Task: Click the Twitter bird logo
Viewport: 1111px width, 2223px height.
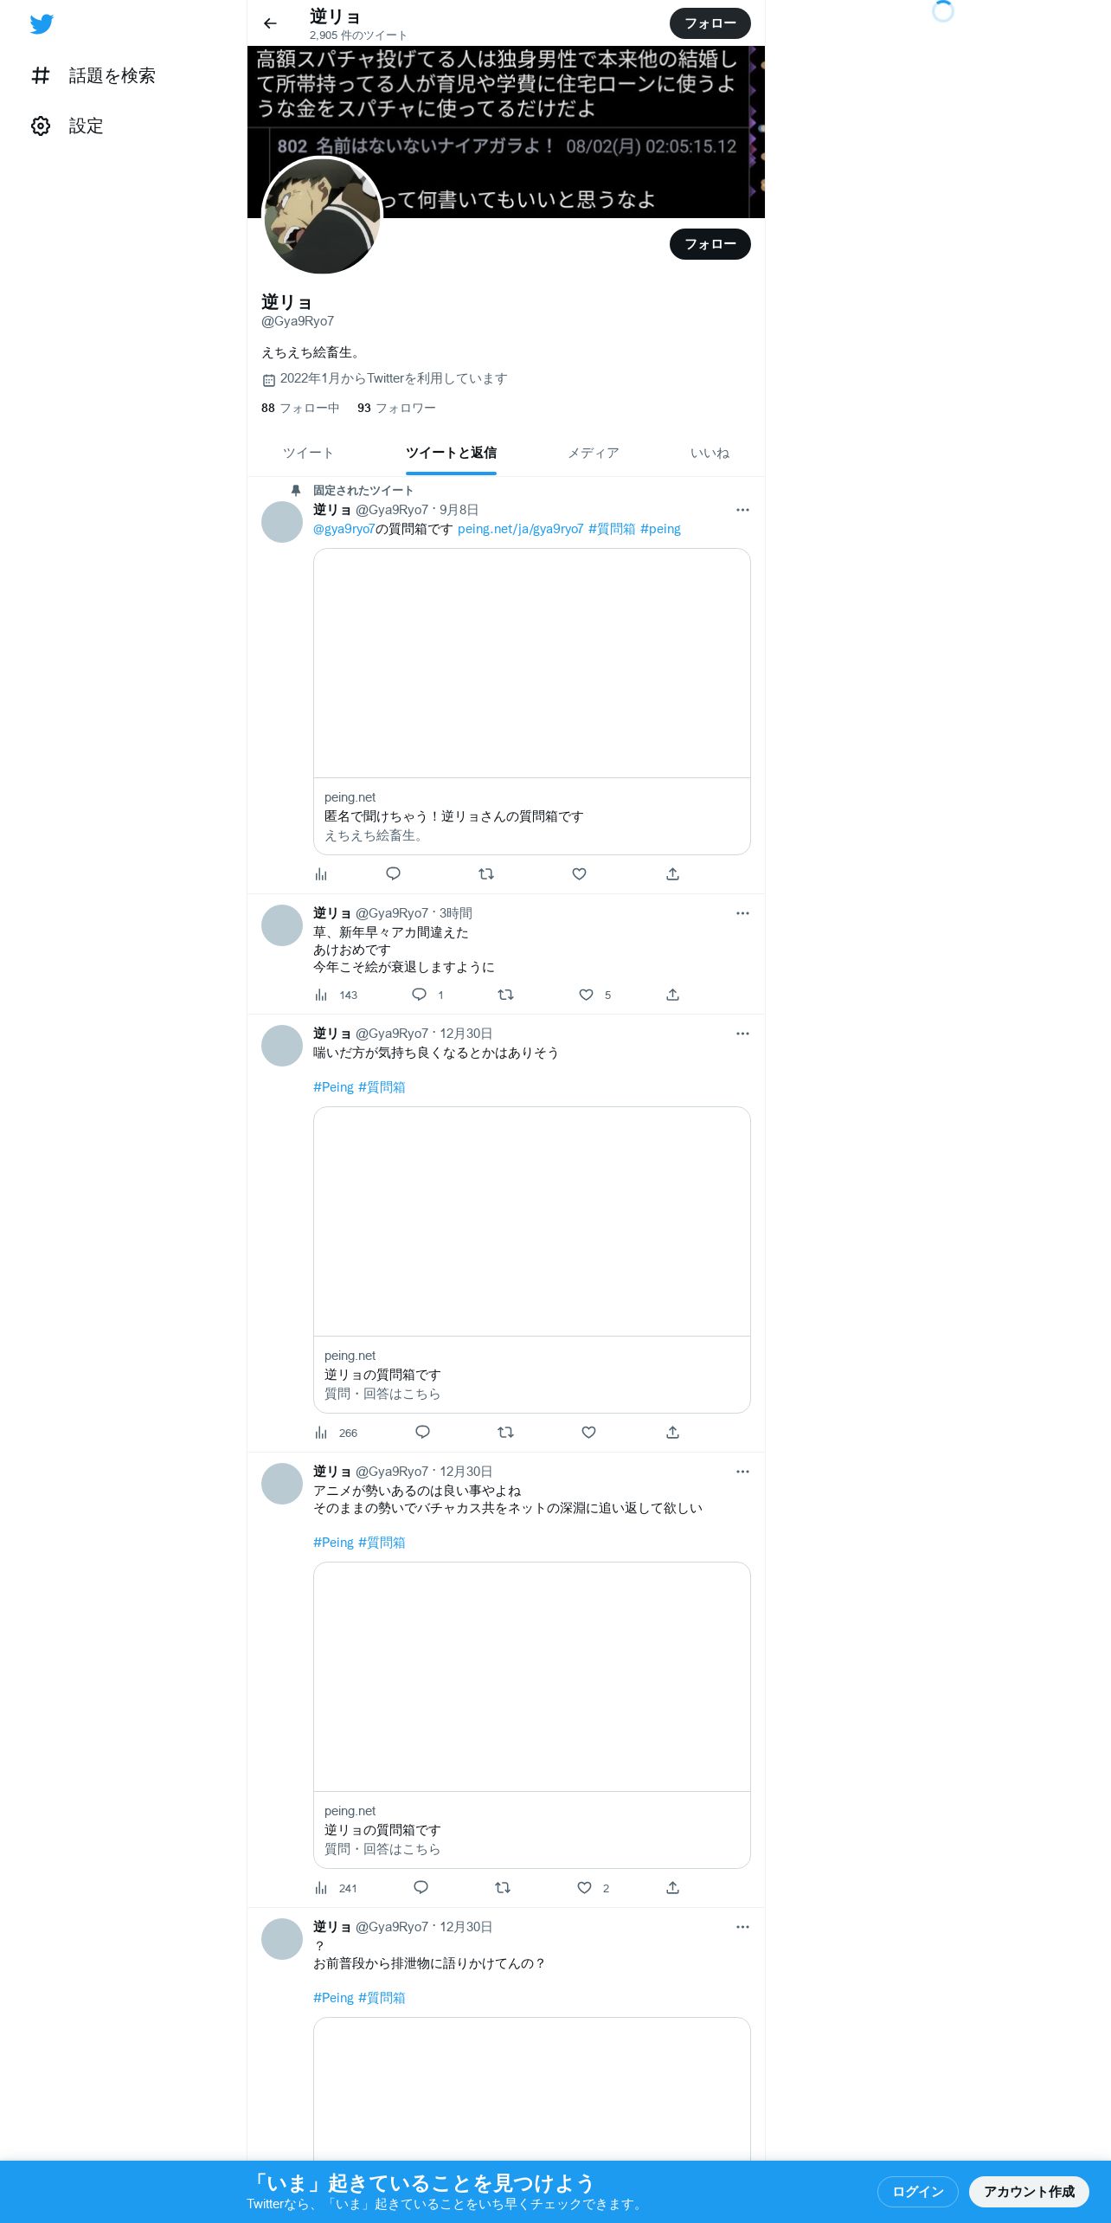Action: pos(42,24)
